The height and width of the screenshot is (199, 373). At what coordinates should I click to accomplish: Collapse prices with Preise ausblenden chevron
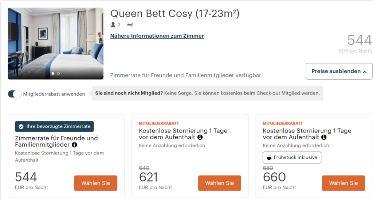[364, 72]
